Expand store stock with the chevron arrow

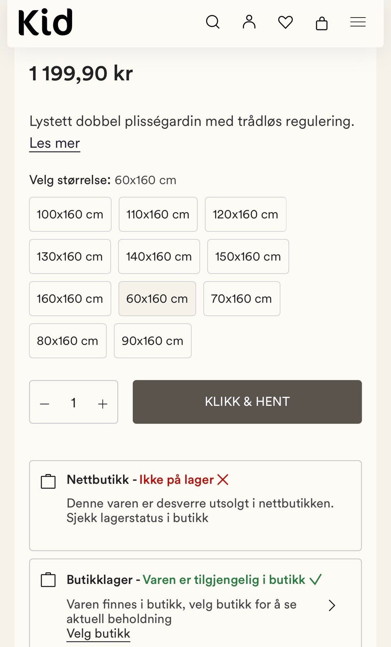click(332, 605)
